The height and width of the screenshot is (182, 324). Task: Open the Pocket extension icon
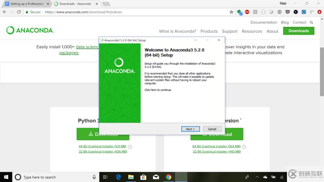pyautogui.click(x=287, y=12)
